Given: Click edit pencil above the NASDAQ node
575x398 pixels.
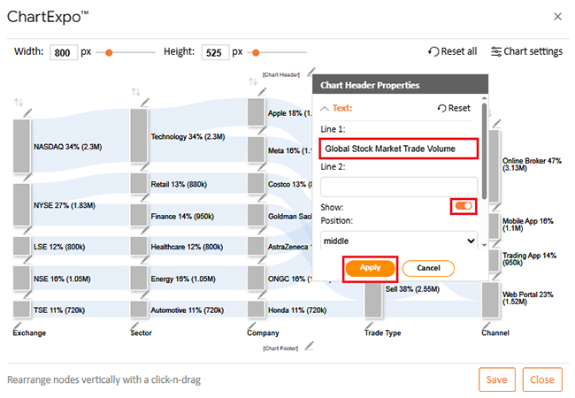Looking at the screenshot, I should click(x=27, y=112).
